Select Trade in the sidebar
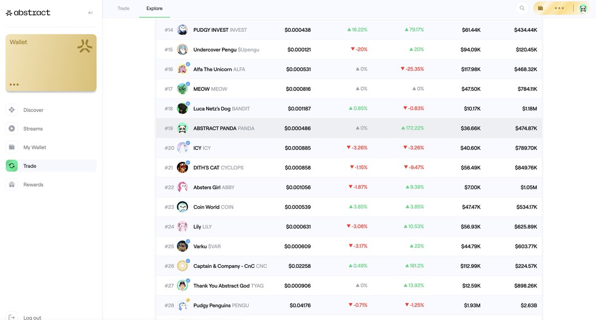 coord(51,166)
